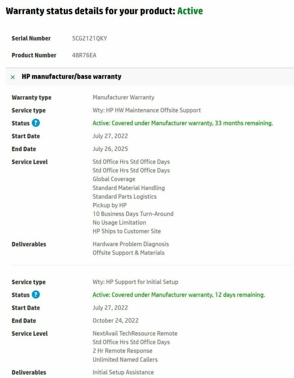
Task: Click the product number 48R76EA
Action: [84, 55]
